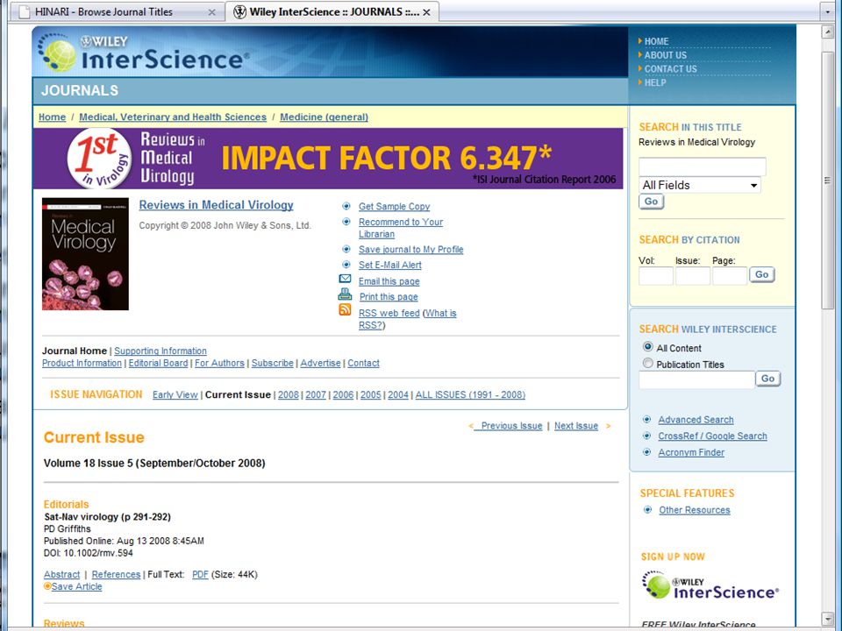Viewport: 842px width, 631px height.
Task: Open the Abstract link for Sat-Nav virology
Action: [61, 574]
